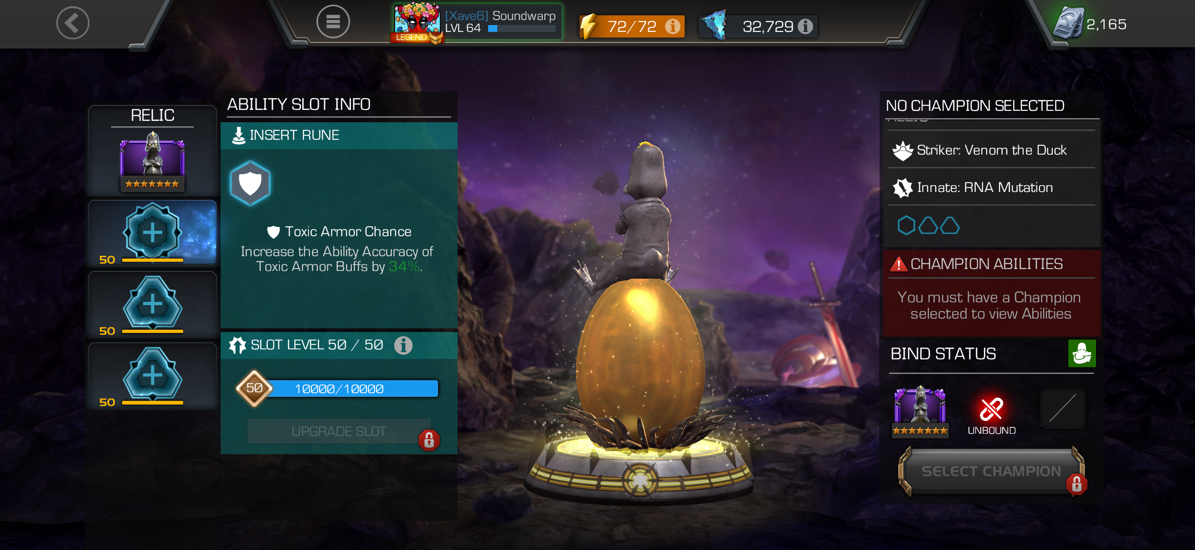
Task: Click the Select Champion button
Action: 991,471
